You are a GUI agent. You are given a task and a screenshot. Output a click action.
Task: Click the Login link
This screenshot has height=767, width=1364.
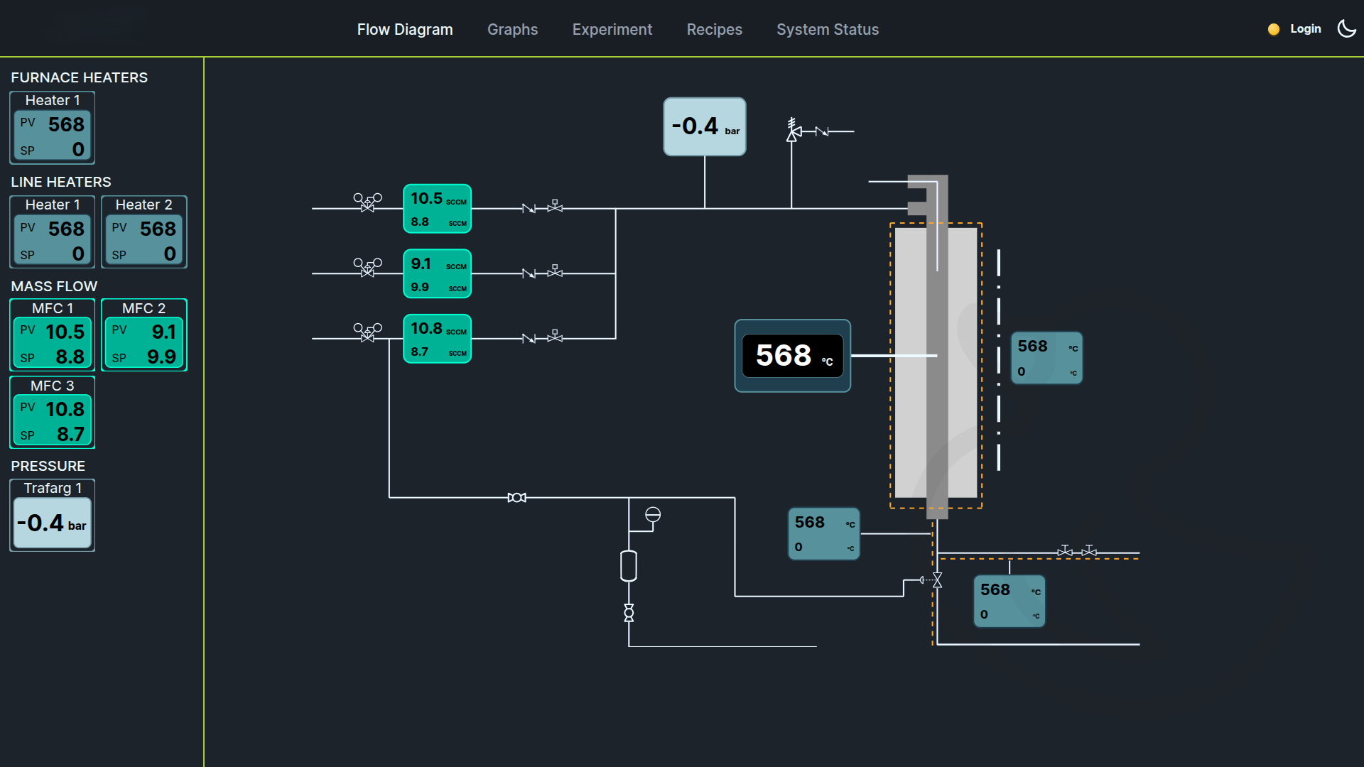point(1305,29)
